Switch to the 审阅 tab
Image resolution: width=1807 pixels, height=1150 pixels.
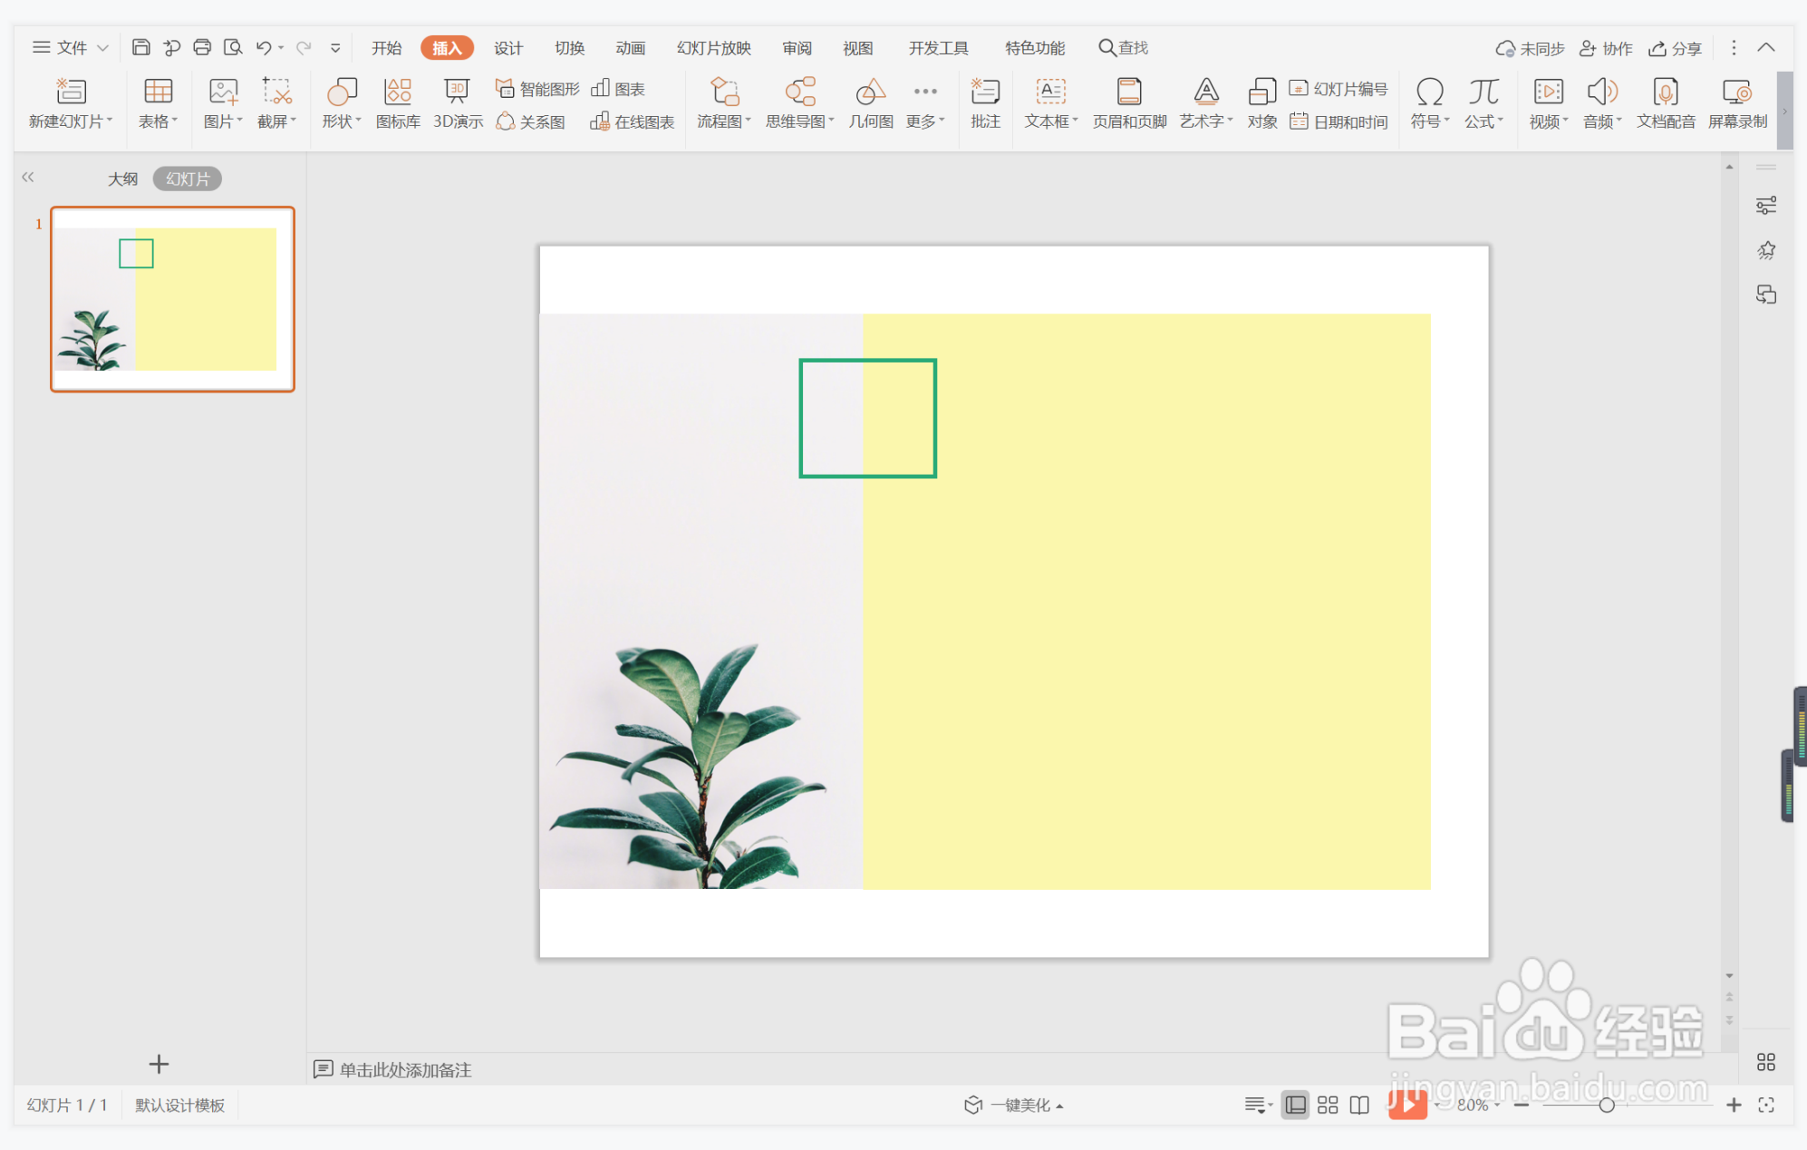[x=797, y=48]
